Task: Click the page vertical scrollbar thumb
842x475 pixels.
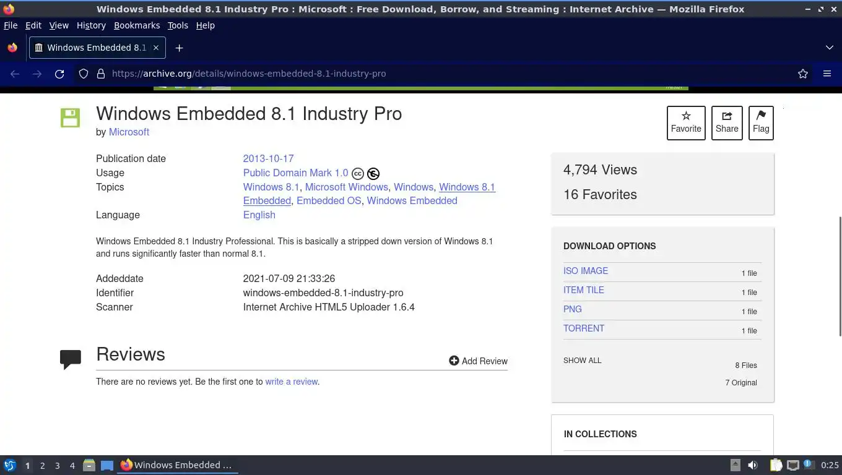Action: coord(840,276)
